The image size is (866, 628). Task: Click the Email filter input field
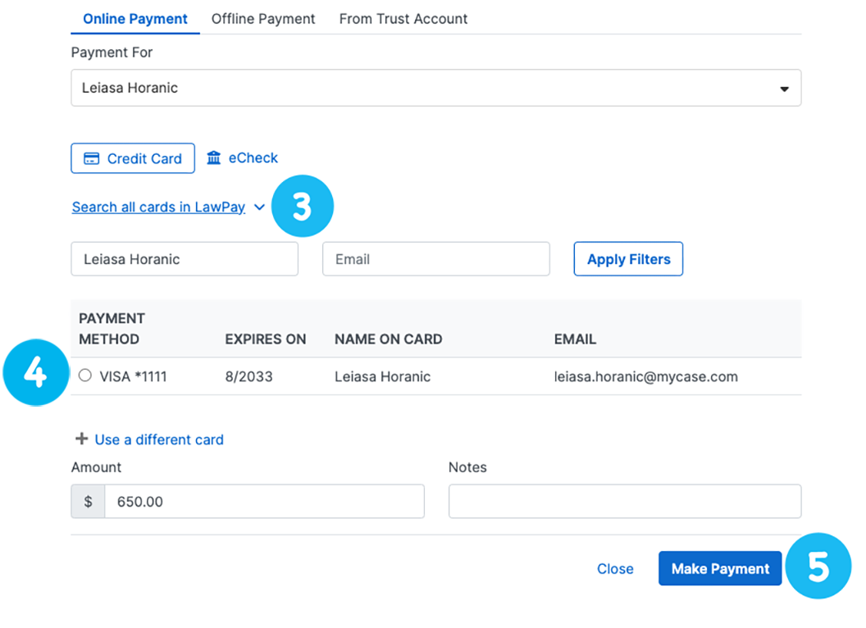pyautogui.click(x=435, y=258)
